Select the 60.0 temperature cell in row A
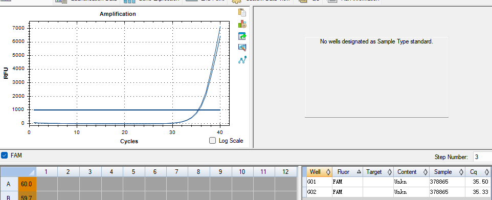The width and height of the screenshot is (492, 200). 27,184
